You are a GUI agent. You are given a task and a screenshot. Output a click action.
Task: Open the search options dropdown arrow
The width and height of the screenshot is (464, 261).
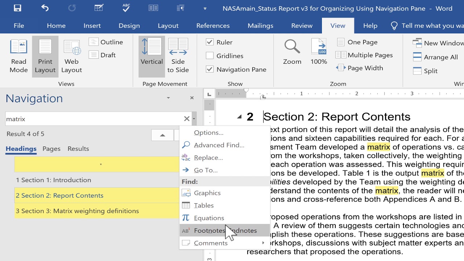point(194,119)
